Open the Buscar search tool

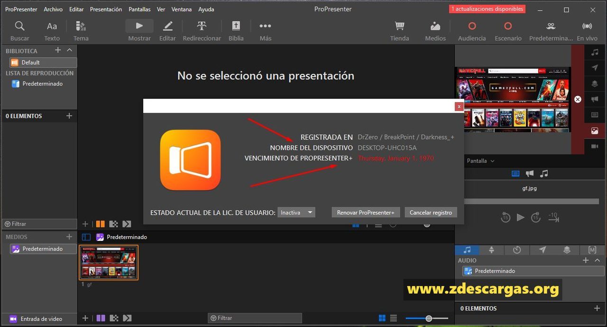19,31
